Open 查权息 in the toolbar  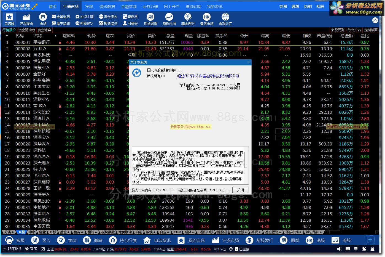(x=130, y=17)
